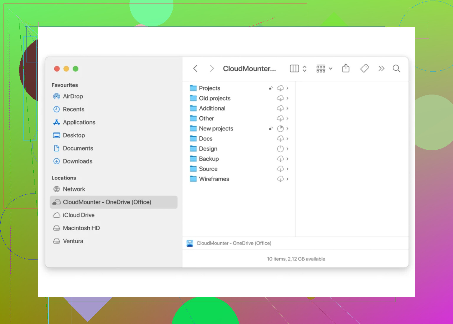Screen dimensions: 453x324
Task: Click cloud download icon for Other
Action: [280, 118]
